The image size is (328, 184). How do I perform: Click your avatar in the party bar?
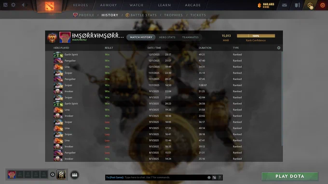(x=12, y=174)
